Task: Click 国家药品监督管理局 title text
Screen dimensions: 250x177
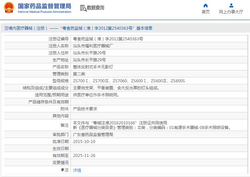Action: click(44, 6)
